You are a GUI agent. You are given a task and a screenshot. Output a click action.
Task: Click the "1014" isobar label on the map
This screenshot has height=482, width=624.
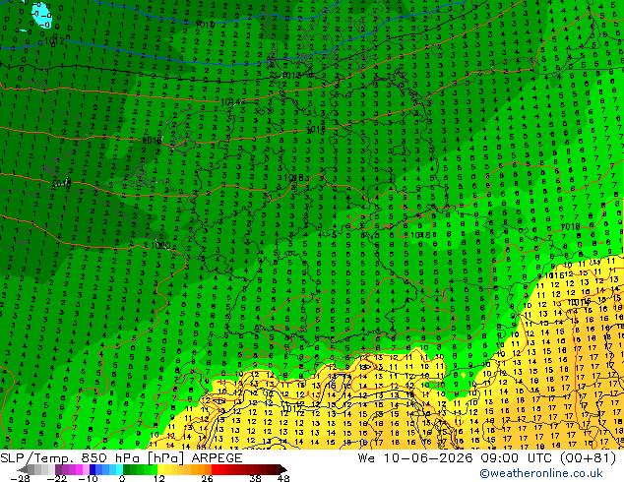230,102
